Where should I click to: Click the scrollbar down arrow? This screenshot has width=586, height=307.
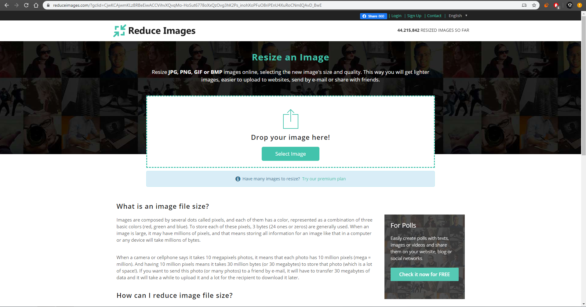tap(584, 305)
